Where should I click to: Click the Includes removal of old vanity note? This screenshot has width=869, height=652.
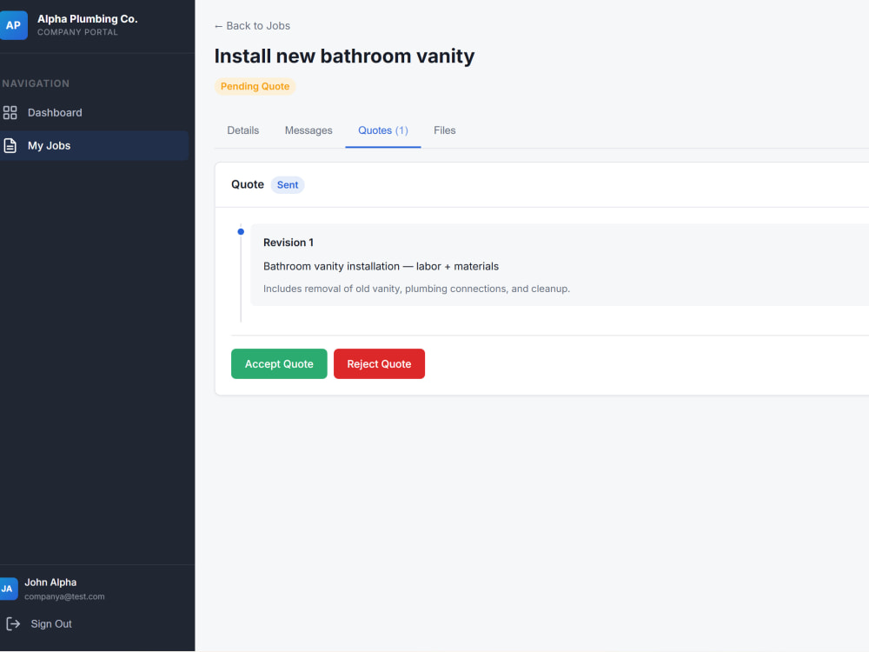[416, 289]
